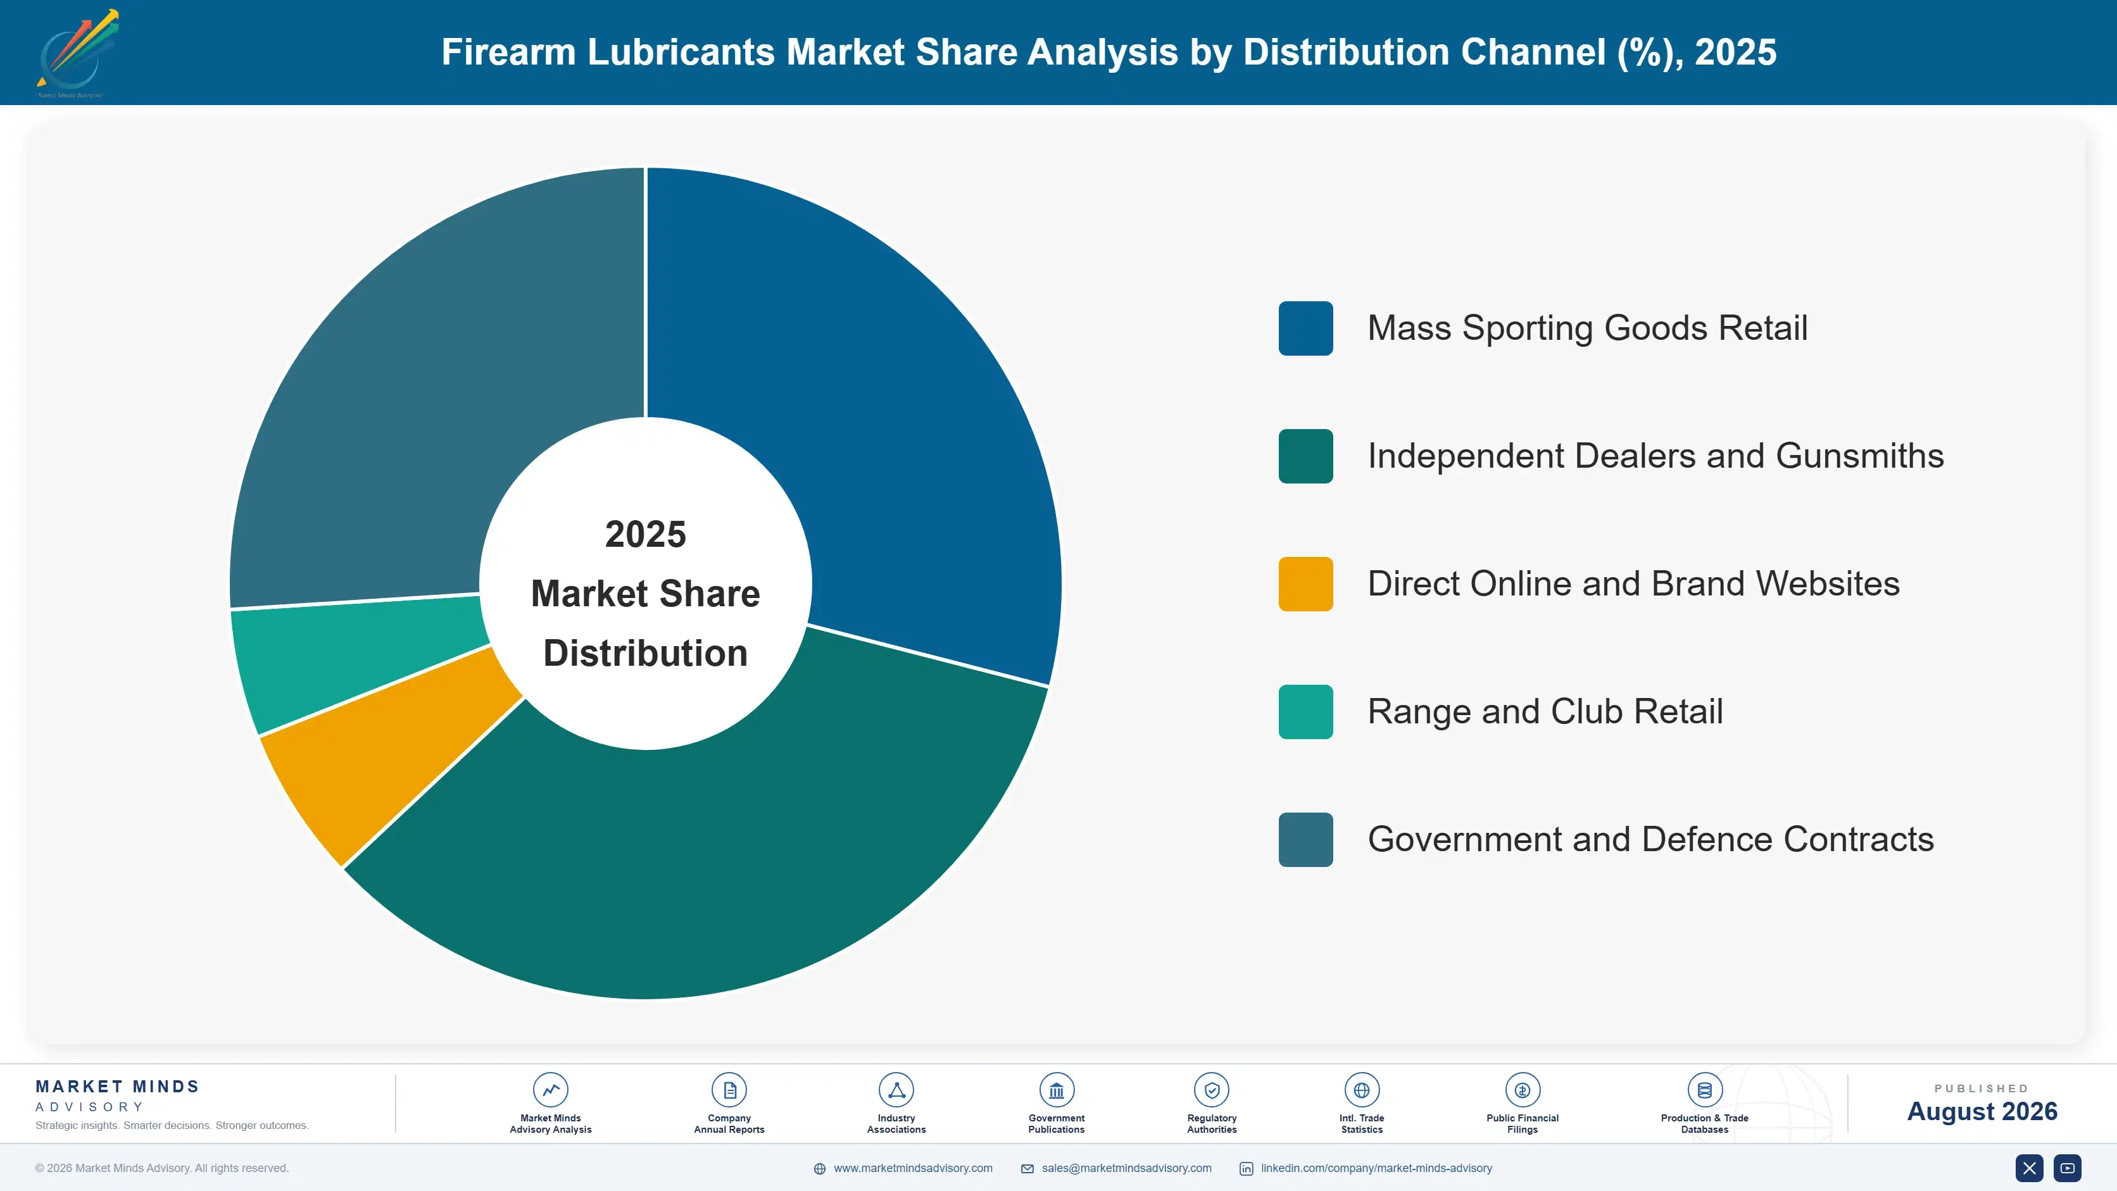Image resolution: width=2117 pixels, height=1191 pixels.
Task: Click the Industry Associations icon
Action: coord(896,1090)
